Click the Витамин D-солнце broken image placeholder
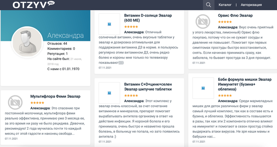The image size is (277, 147). click(x=109, y=24)
